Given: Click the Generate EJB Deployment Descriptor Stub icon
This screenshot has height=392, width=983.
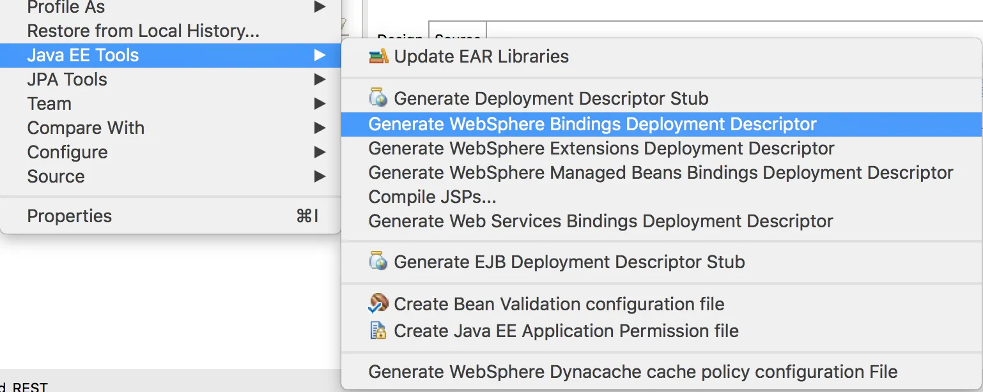Looking at the screenshot, I should coord(378,262).
